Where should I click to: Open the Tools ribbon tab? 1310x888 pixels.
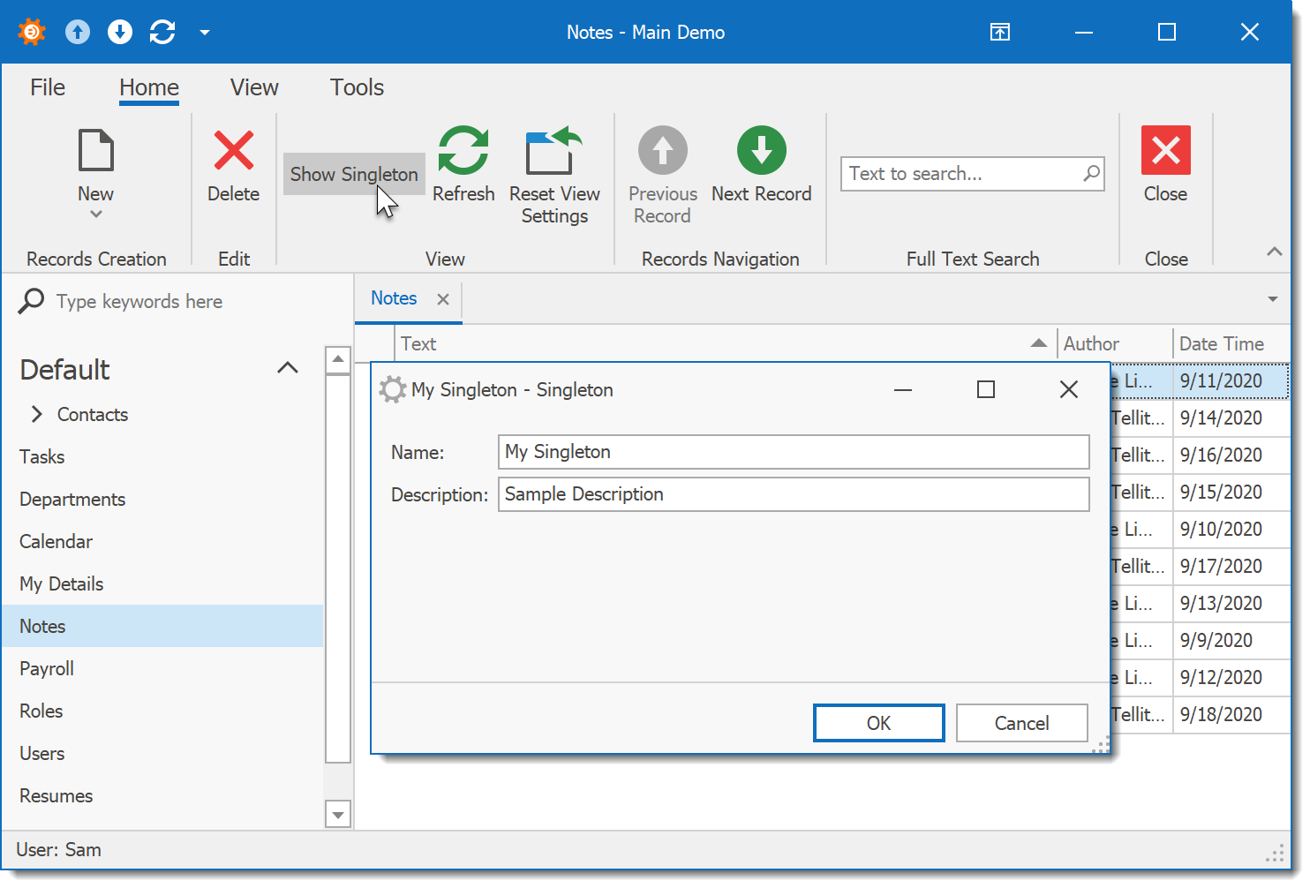point(357,87)
